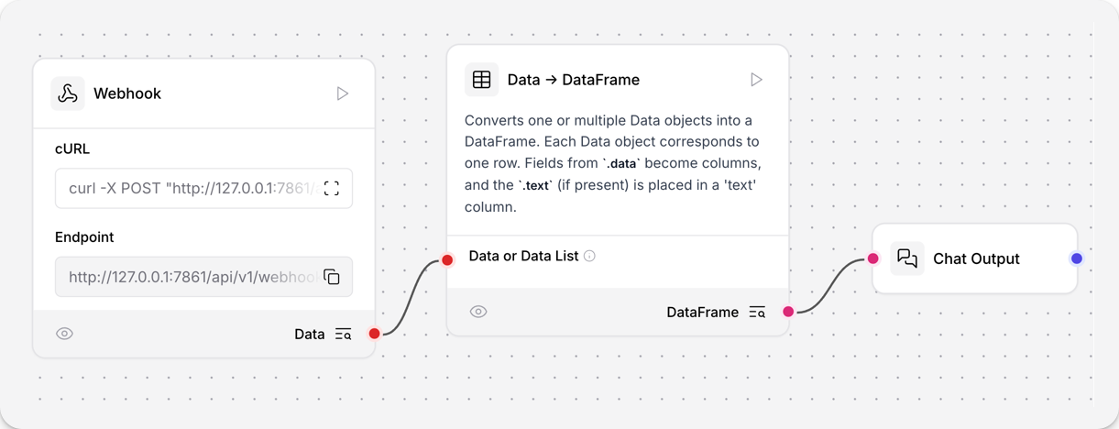Select the pink Chat Output input handle
Viewport: 1119px width, 429px height.
[873, 258]
